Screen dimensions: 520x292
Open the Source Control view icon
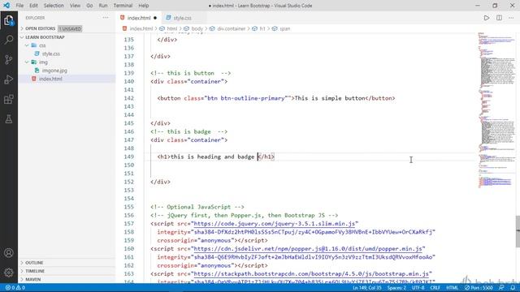pos(9,59)
